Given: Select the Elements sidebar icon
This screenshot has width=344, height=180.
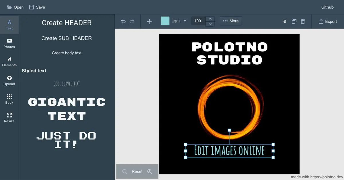Looking at the screenshot, I should 9,61.
